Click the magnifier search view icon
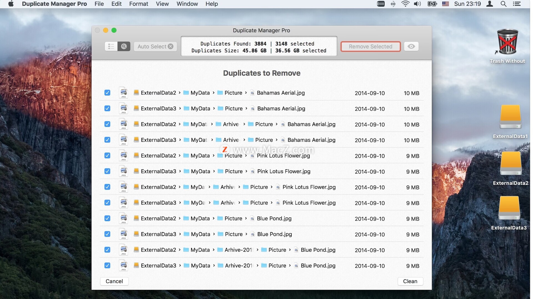The image size is (533, 299). (x=124, y=47)
